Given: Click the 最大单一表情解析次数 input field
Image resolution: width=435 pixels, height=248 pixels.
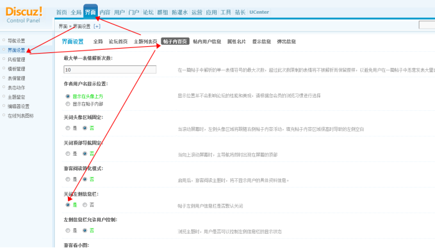Looking at the screenshot, I should [110, 70].
